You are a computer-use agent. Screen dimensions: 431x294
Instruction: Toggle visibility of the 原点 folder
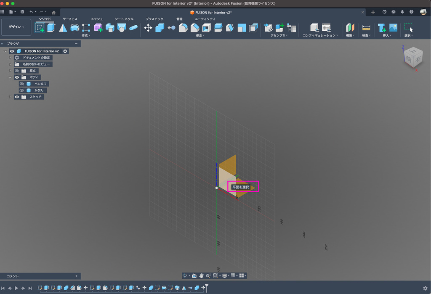pos(17,71)
